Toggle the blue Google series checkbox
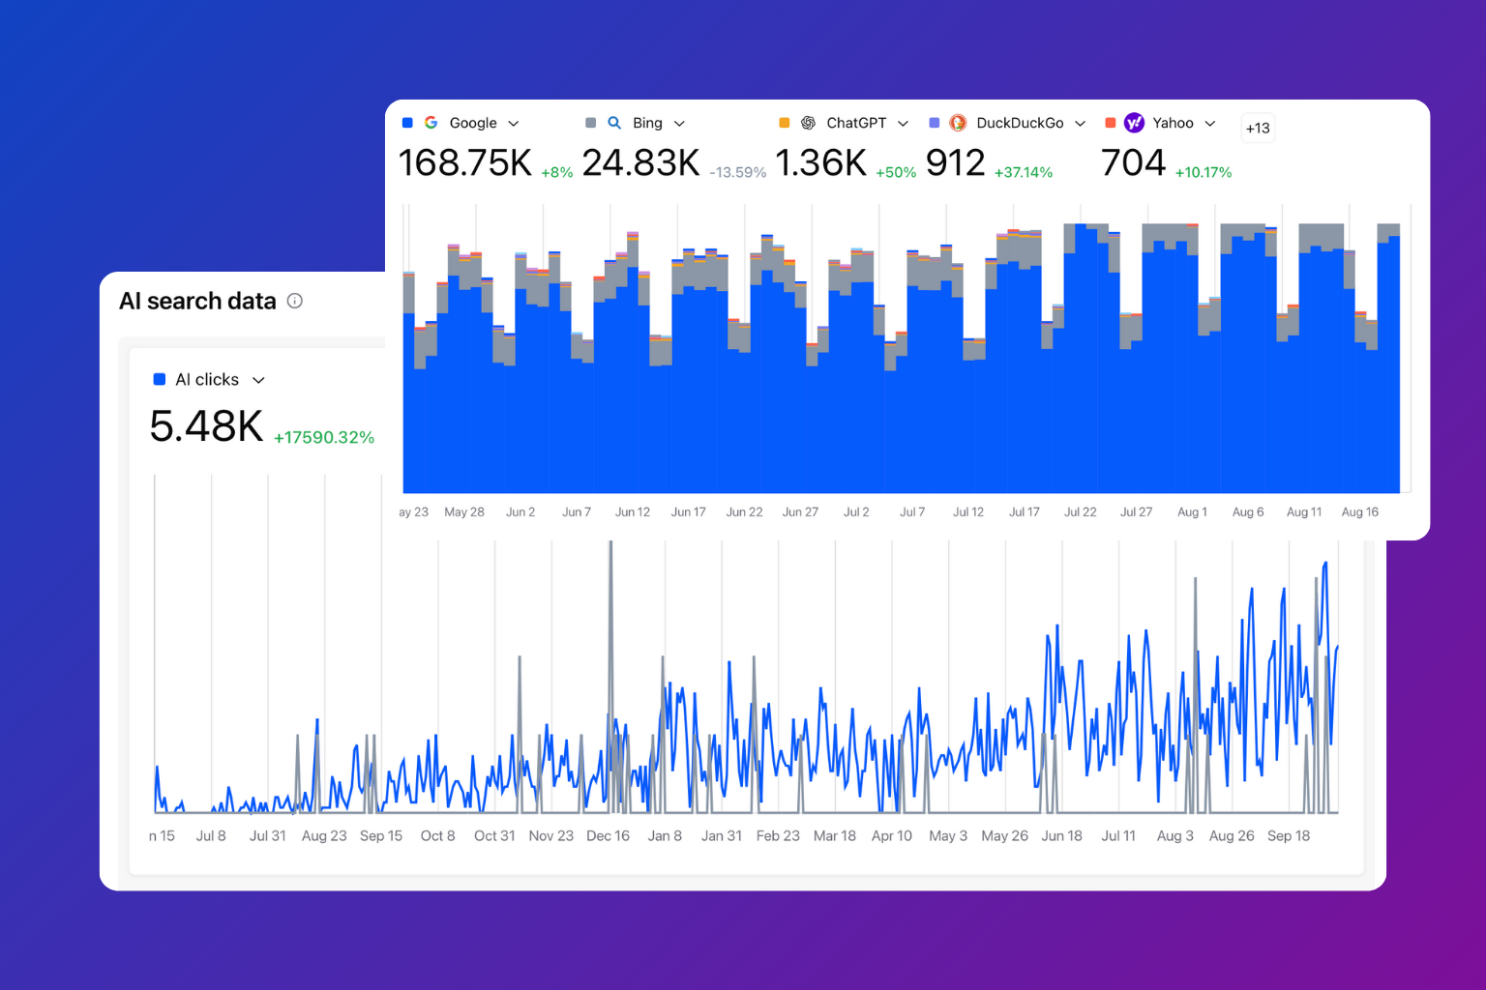This screenshot has height=990, width=1486. pyautogui.click(x=407, y=123)
